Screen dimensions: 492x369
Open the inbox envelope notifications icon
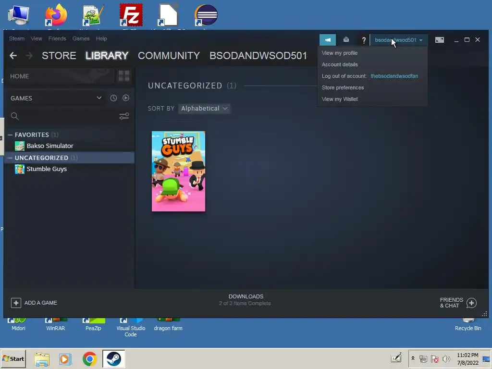(346, 39)
